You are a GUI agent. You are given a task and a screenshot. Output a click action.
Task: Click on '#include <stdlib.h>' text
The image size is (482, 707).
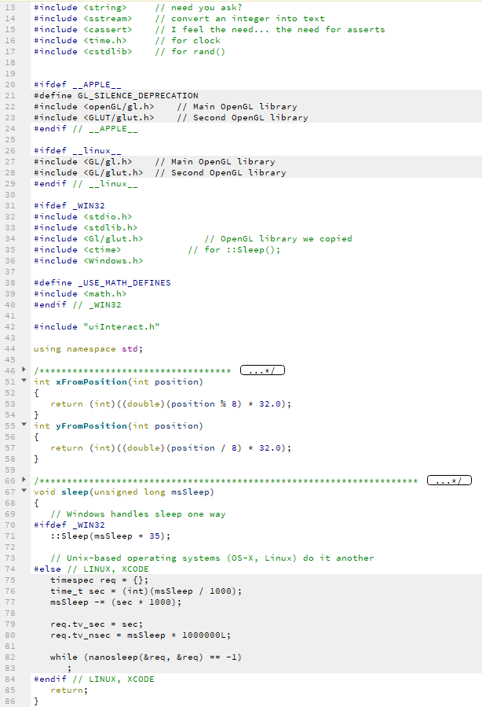click(86, 228)
